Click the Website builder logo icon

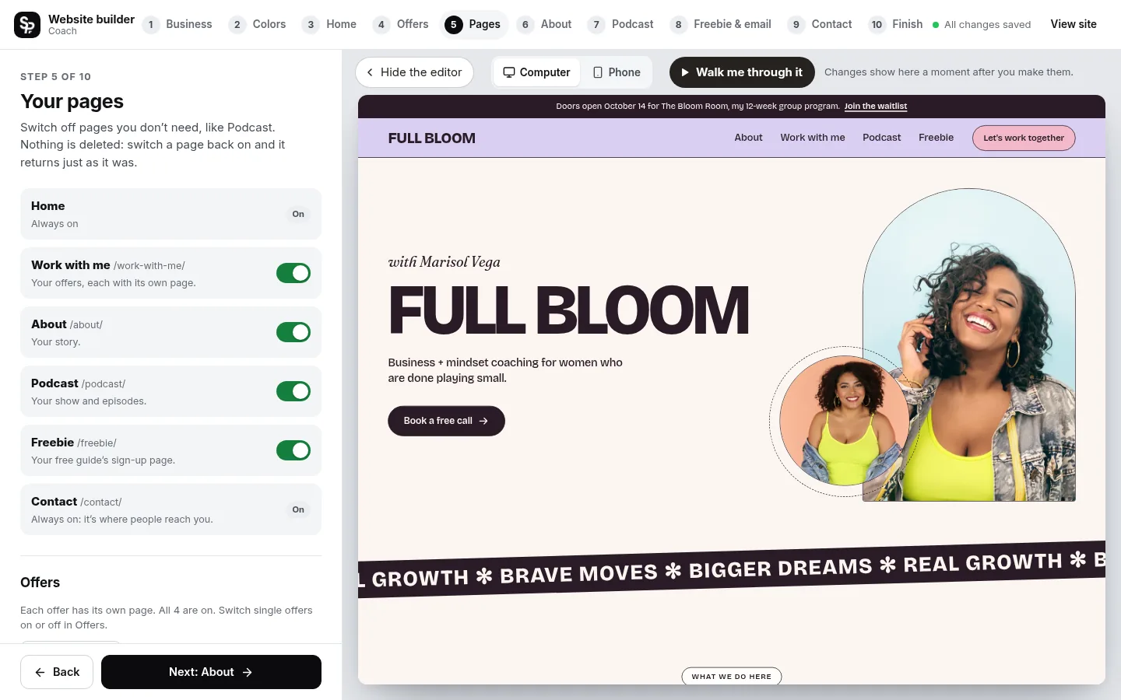pyautogui.click(x=27, y=25)
